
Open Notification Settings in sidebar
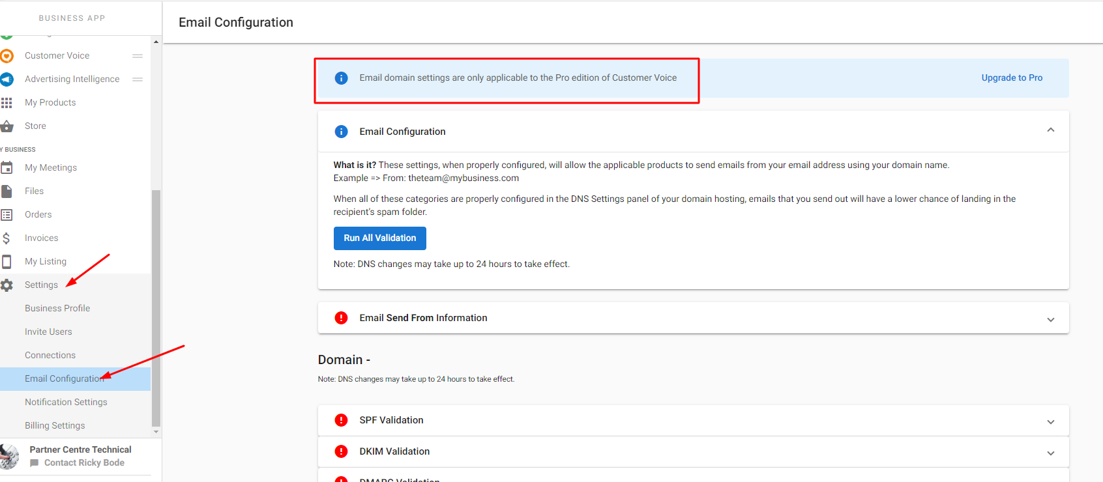(x=66, y=402)
